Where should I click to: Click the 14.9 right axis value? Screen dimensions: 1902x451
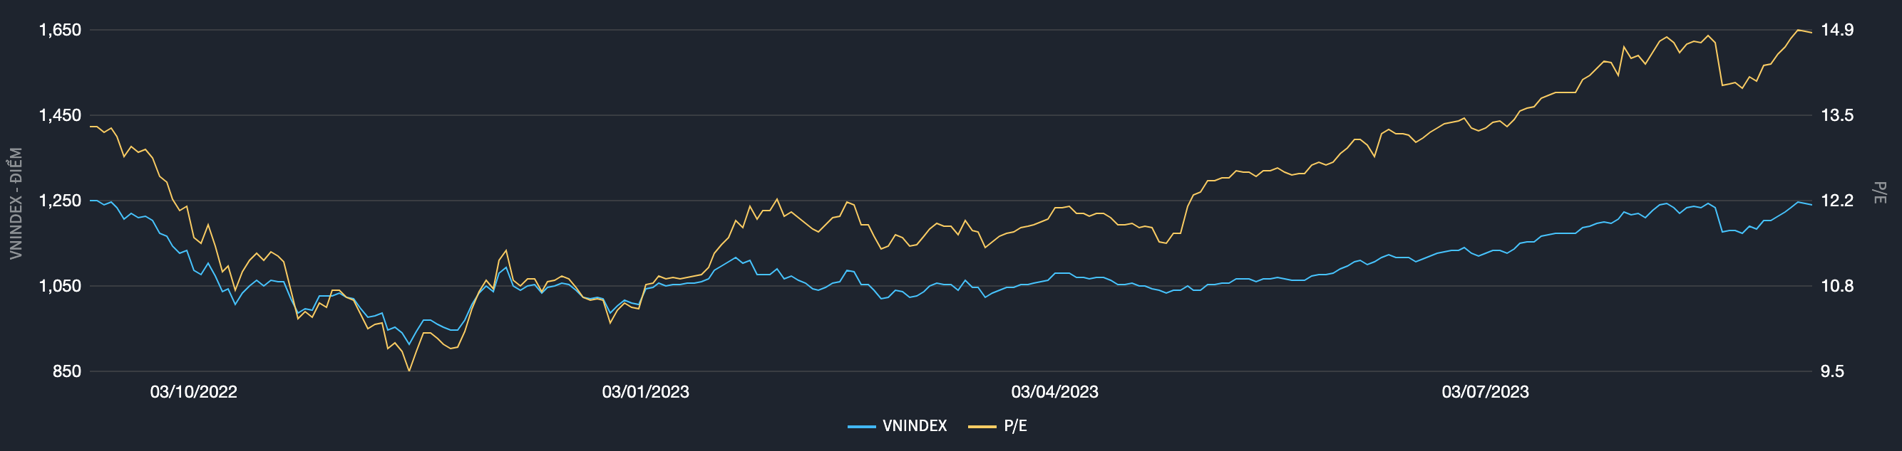click(x=1837, y=30)
